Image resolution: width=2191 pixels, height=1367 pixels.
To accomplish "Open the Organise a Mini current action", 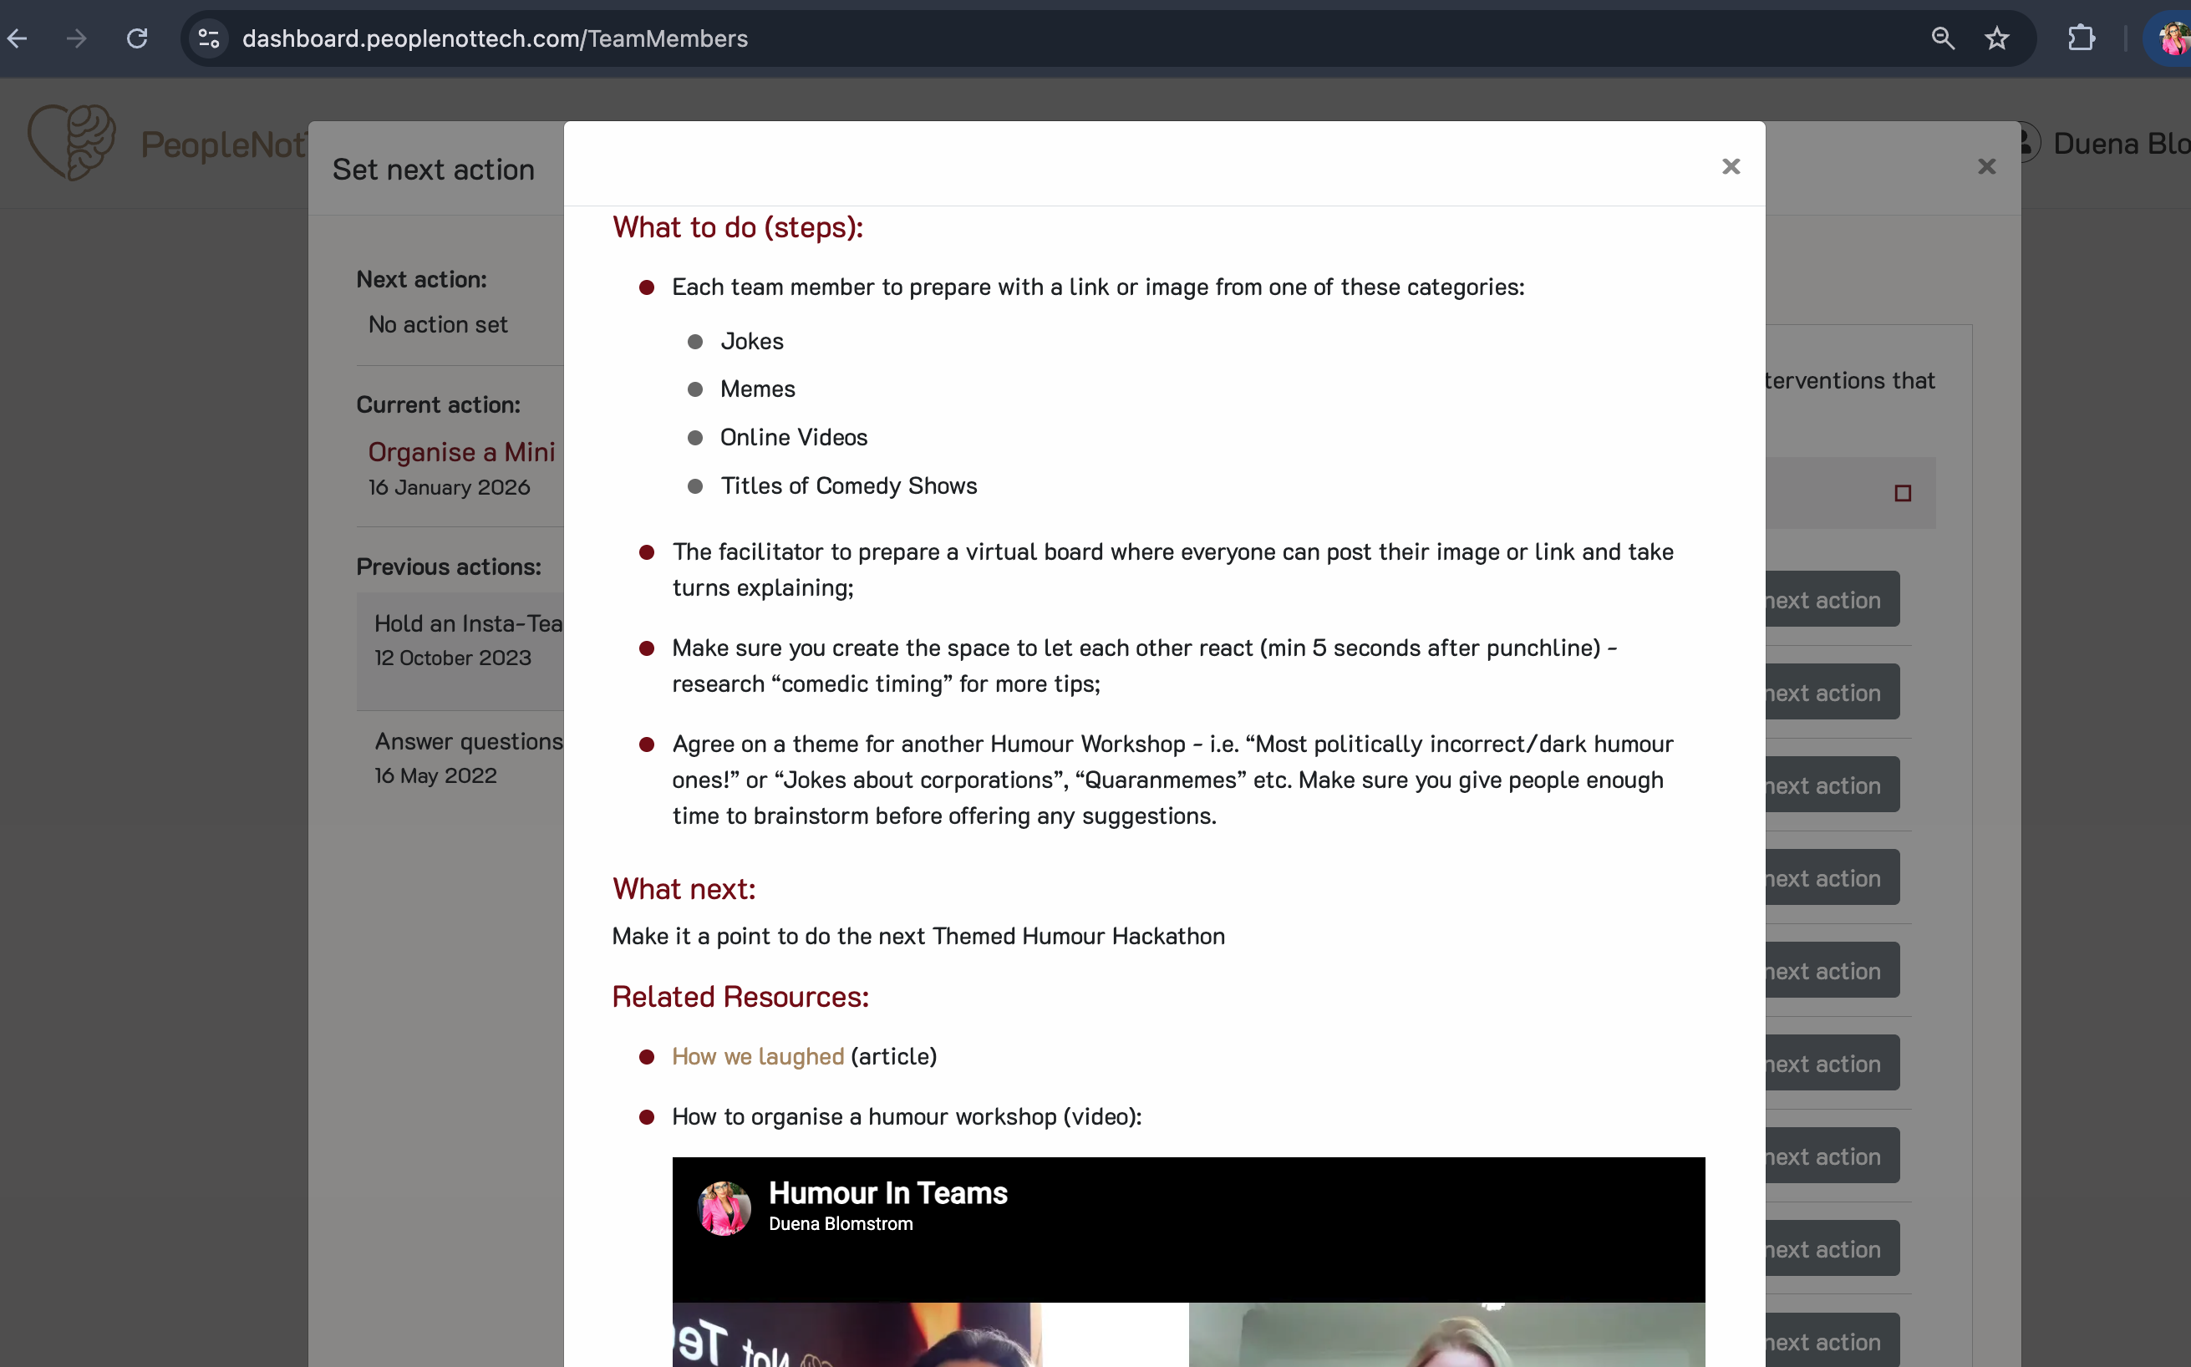I will tap(461, 451).
